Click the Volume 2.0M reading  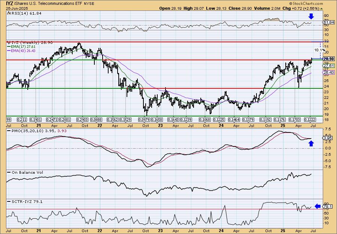[x=267, y=8]
